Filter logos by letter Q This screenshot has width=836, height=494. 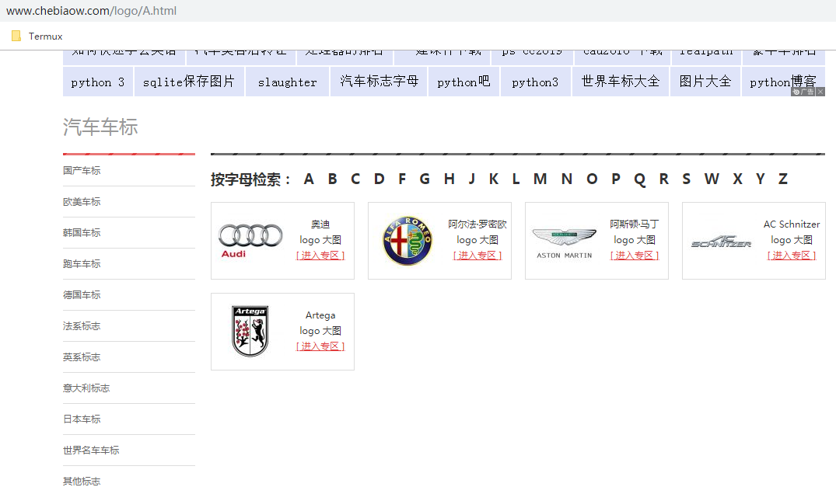pos(640,179)
